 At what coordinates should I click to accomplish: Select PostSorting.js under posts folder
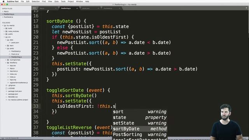16,57
